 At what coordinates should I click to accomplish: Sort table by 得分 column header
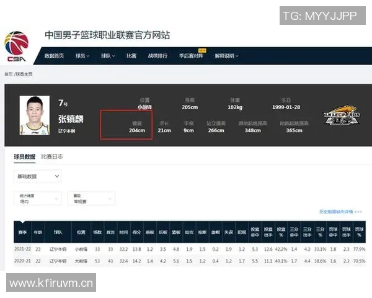click(x=136, y=231)
